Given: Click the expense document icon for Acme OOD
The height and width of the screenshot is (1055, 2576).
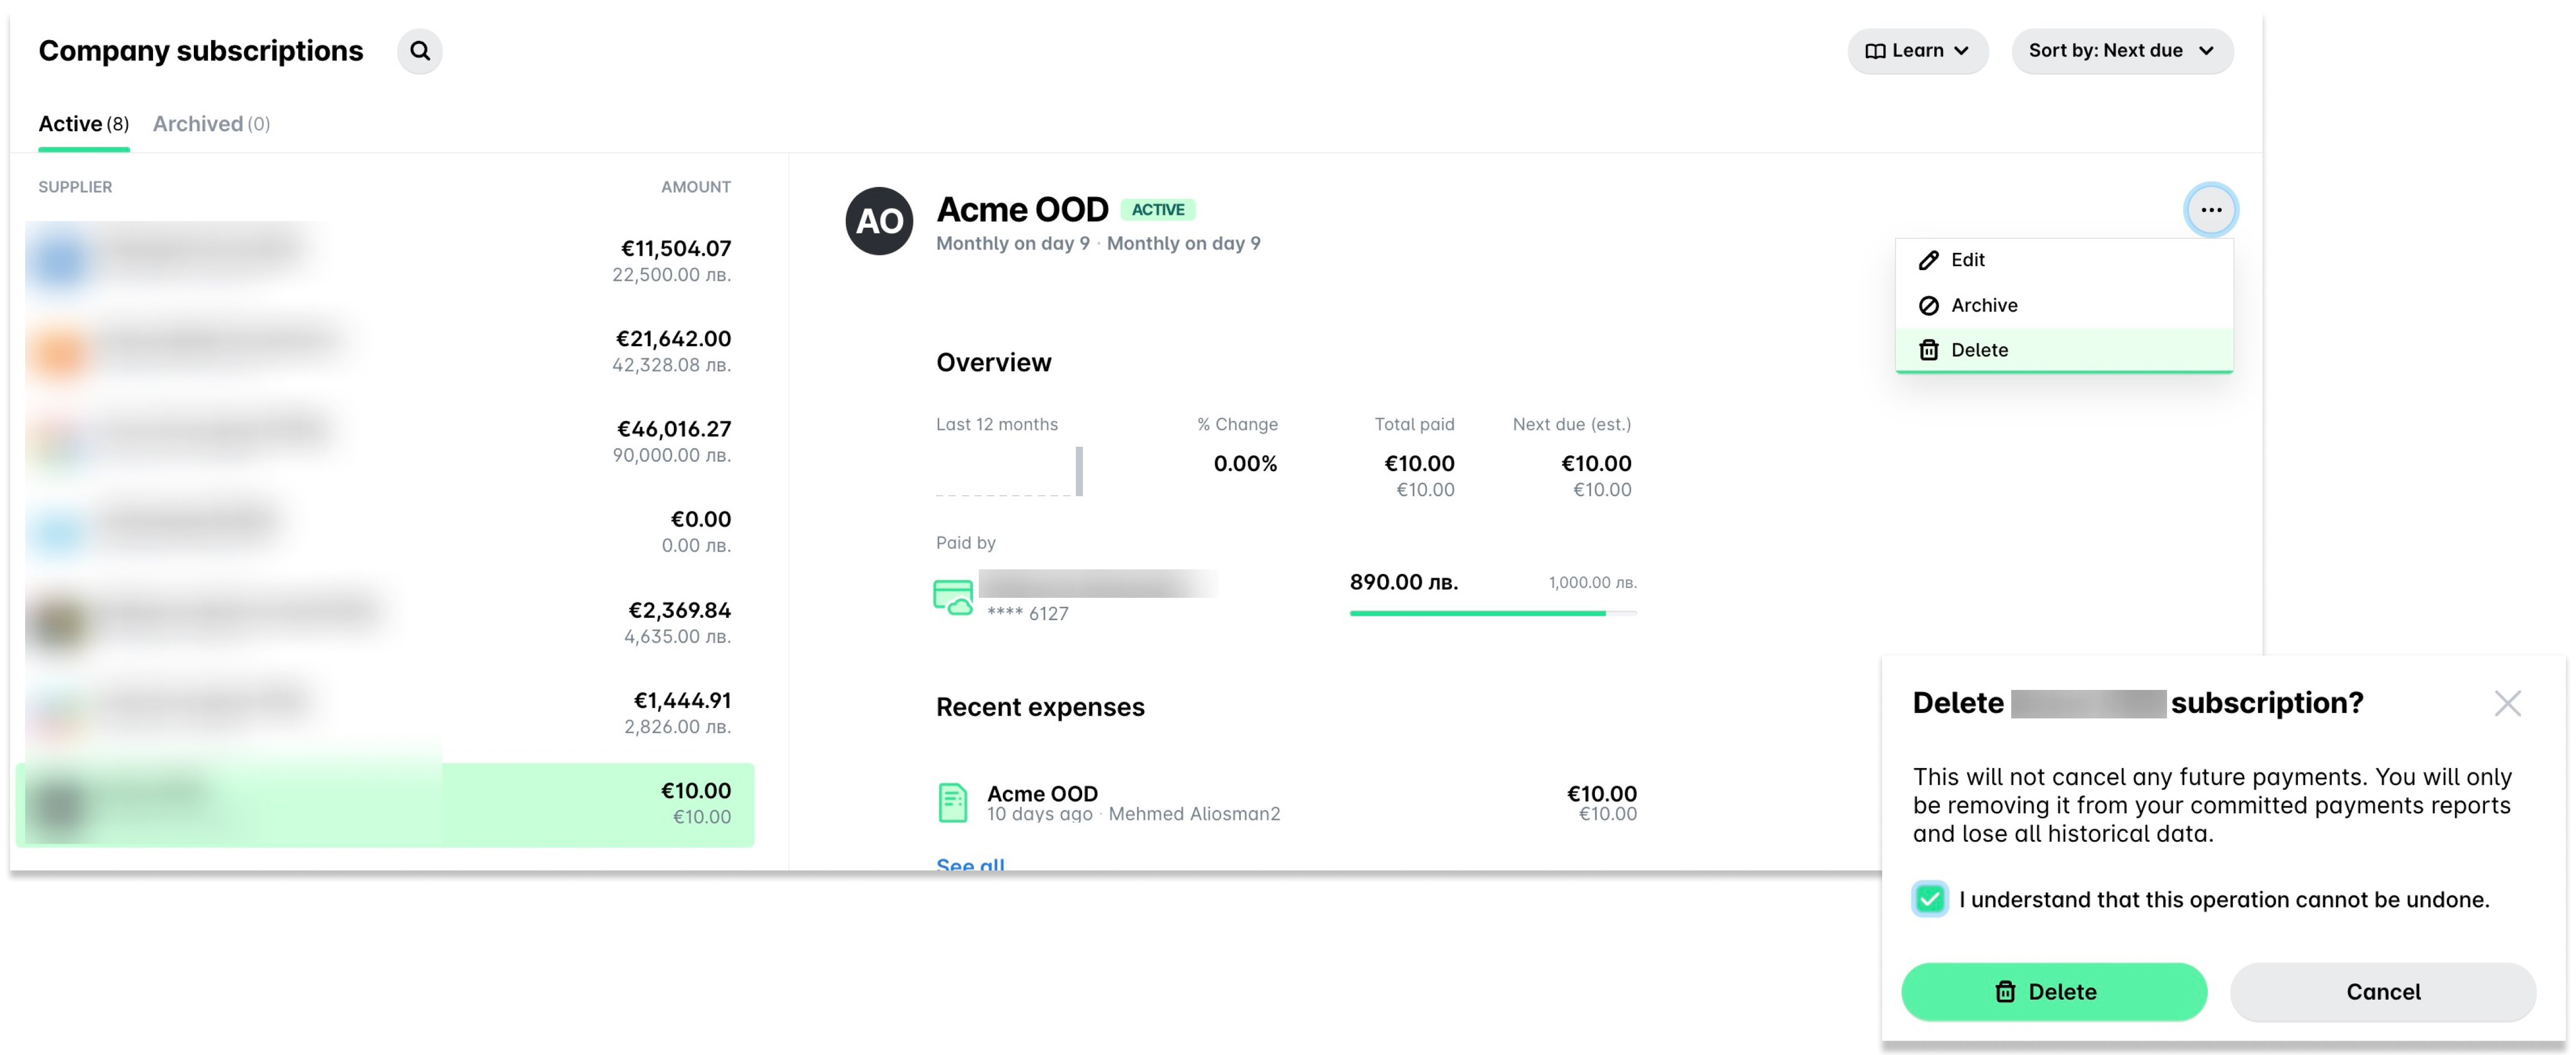Looking at the screenshot, I should click(x=953, y=801).
